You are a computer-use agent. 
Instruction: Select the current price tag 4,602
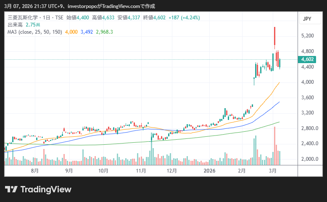pos(308,59)
